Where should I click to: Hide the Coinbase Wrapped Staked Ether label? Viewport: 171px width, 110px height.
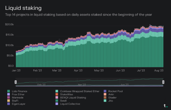[x=80, y=91]
